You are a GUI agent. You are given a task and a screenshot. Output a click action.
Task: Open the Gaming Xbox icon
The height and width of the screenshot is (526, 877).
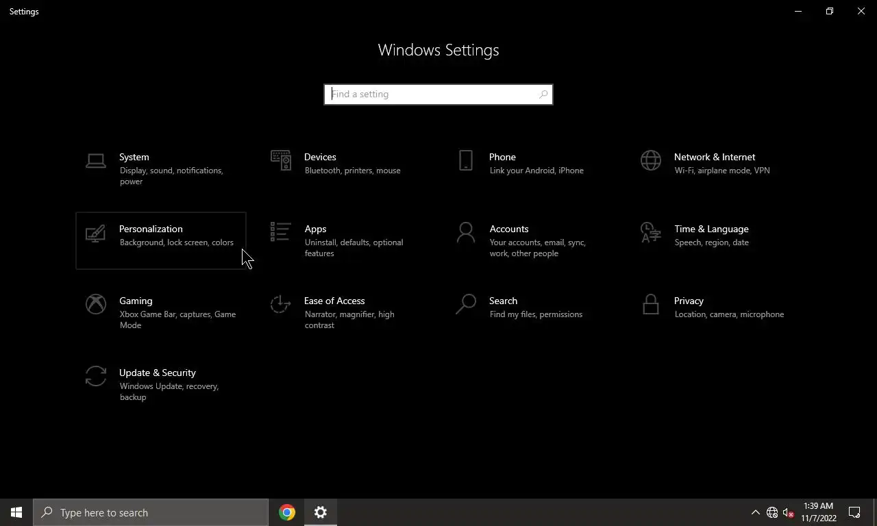[96, 304]
